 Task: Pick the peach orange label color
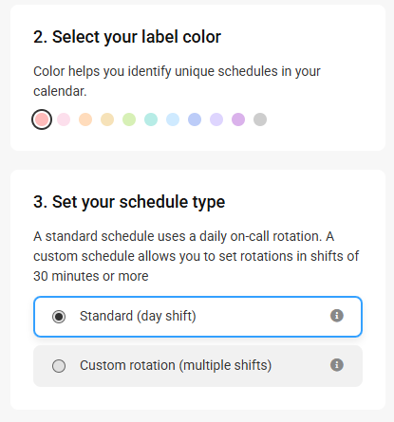point(85,119)
